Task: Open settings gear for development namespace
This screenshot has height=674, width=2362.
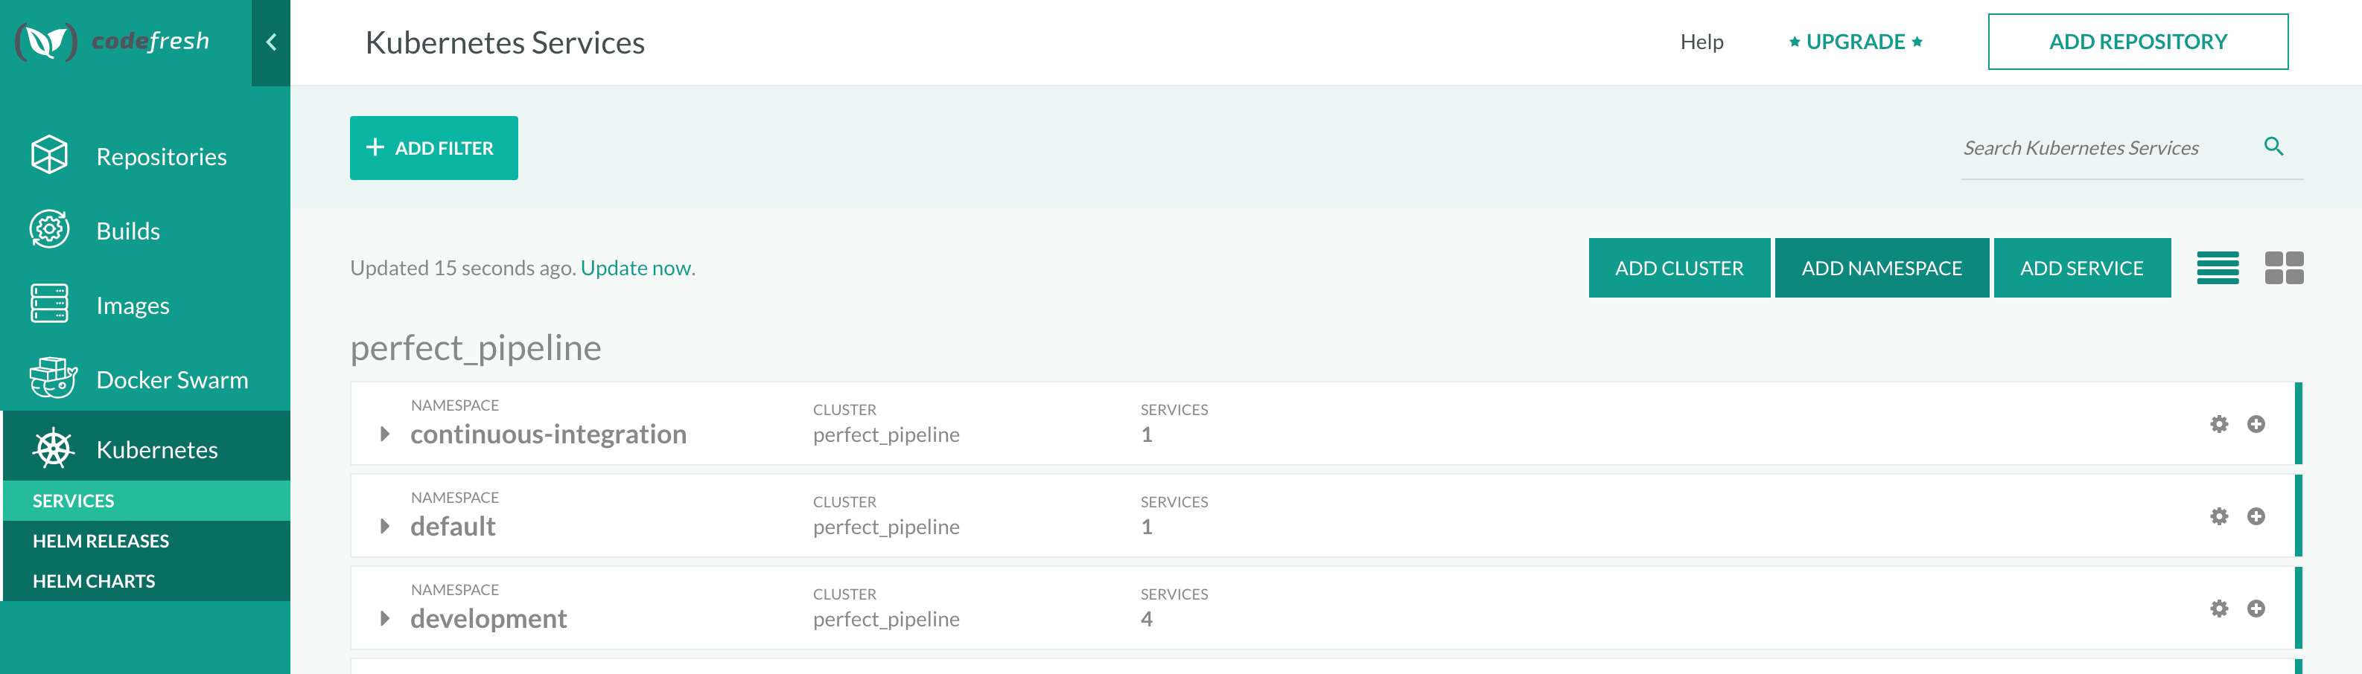Action: [x=2219, y=609]
